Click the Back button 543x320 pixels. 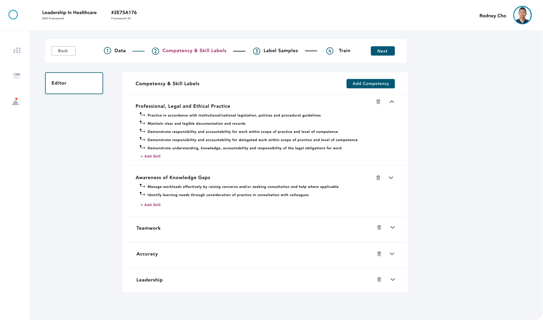click(x=63, y=51)
